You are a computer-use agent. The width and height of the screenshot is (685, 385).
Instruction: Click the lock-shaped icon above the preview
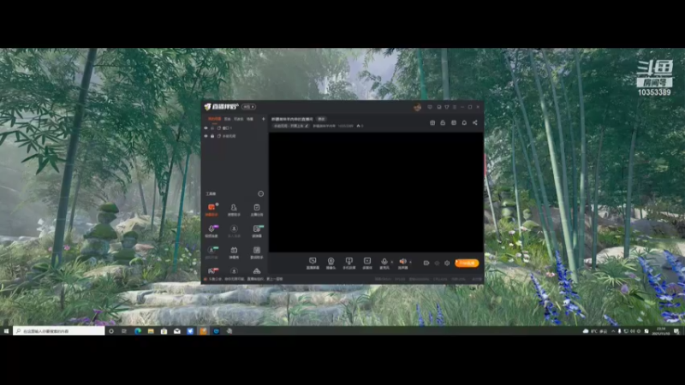point(443,122)
